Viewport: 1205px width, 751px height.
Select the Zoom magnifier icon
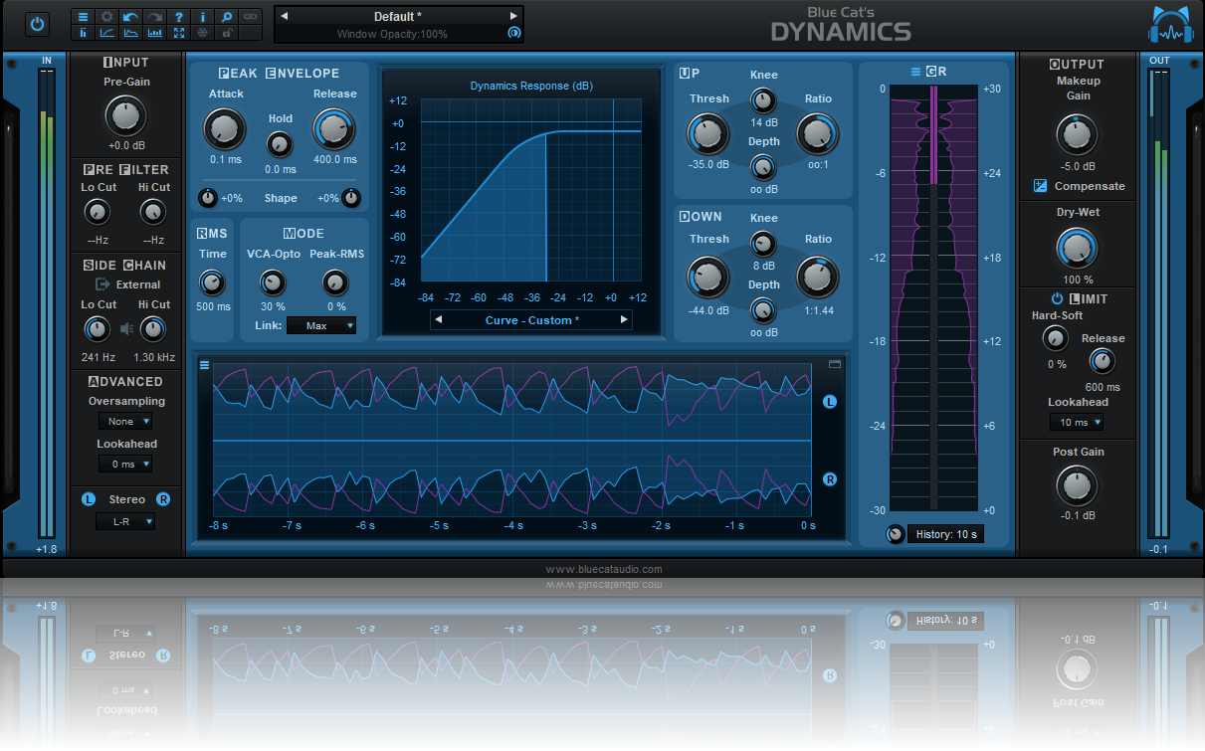pos(226,16)
